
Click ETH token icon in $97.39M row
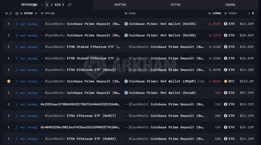coord(226,93)
